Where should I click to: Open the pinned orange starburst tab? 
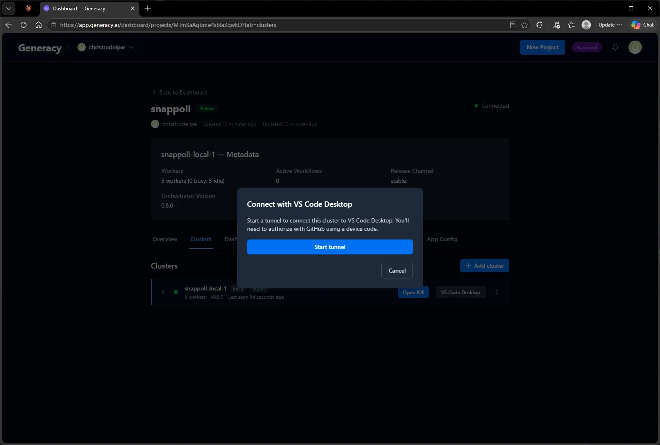point(29,8)
